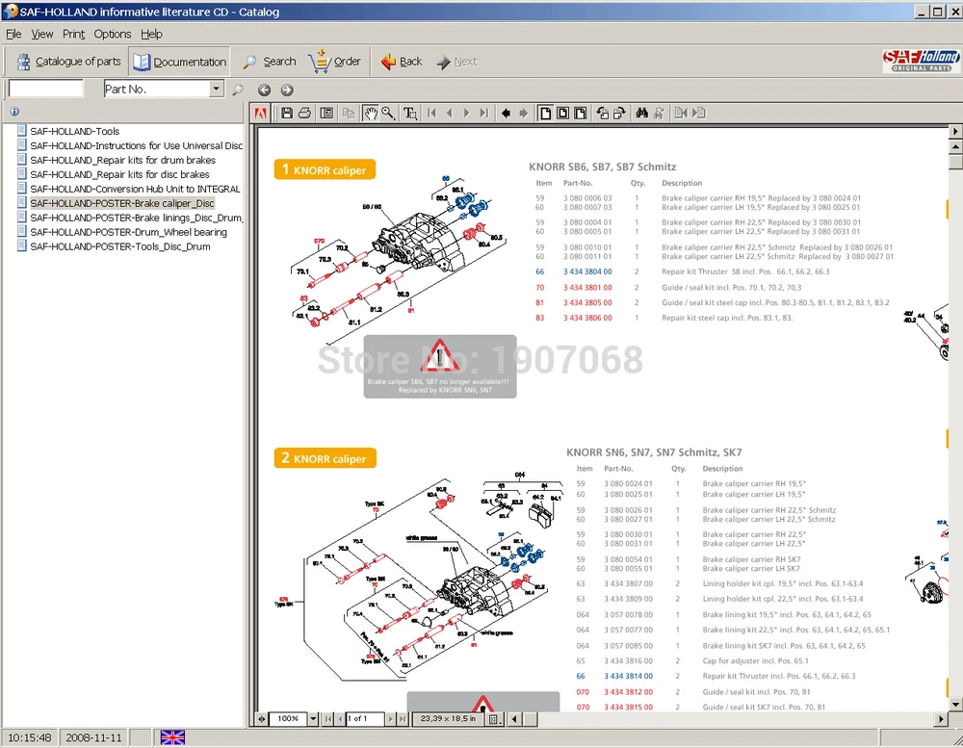Open the Print menu
The image size is (963, 748).
[x=74, y=34]
